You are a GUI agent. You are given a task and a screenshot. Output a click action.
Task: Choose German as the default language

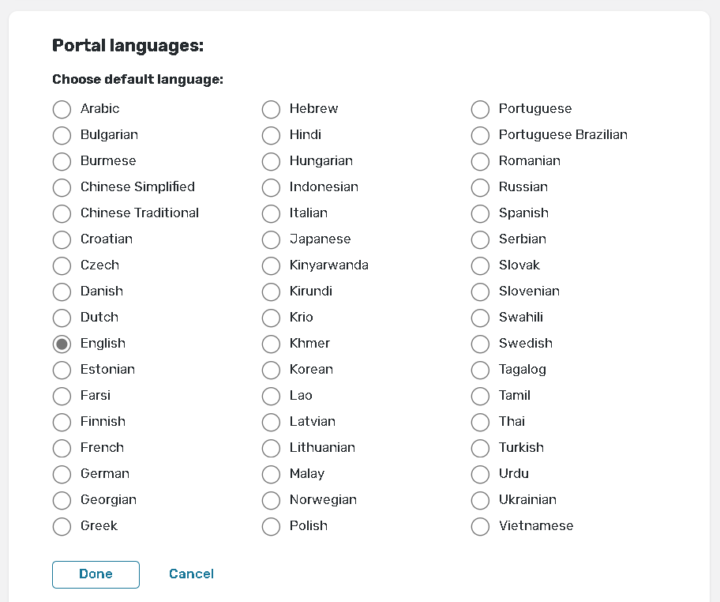pyautogui.click(x=62, y=474)
